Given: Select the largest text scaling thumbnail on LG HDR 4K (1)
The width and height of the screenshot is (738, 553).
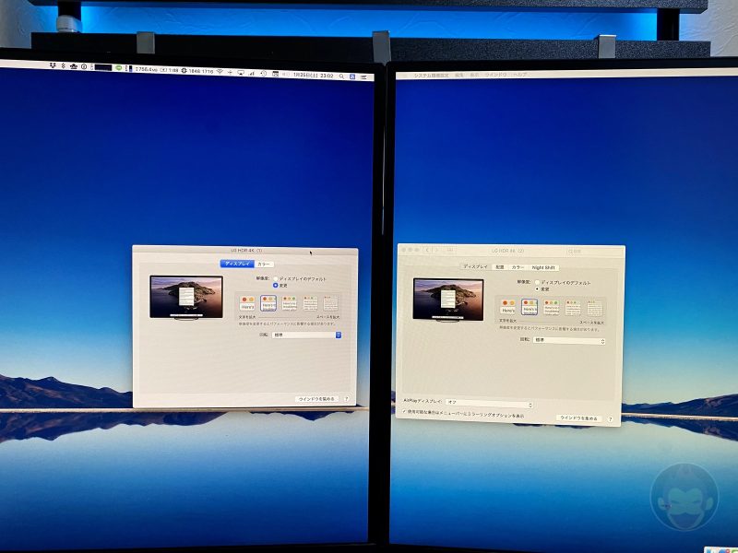Looking at the screenshot, I should (246, 301).
